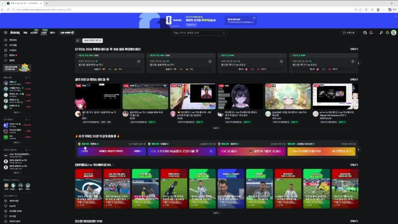Select the 스포츠 tab in top navigation
This screenshot has height=224, width=398.
pyautogui.click(x=44, y=33)
